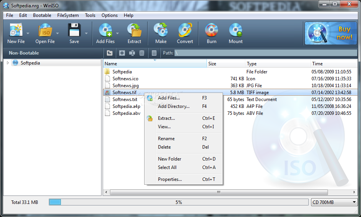361x217 pixels.
Task: Click the list view mode icon
Action: click(x=154, y=53)
